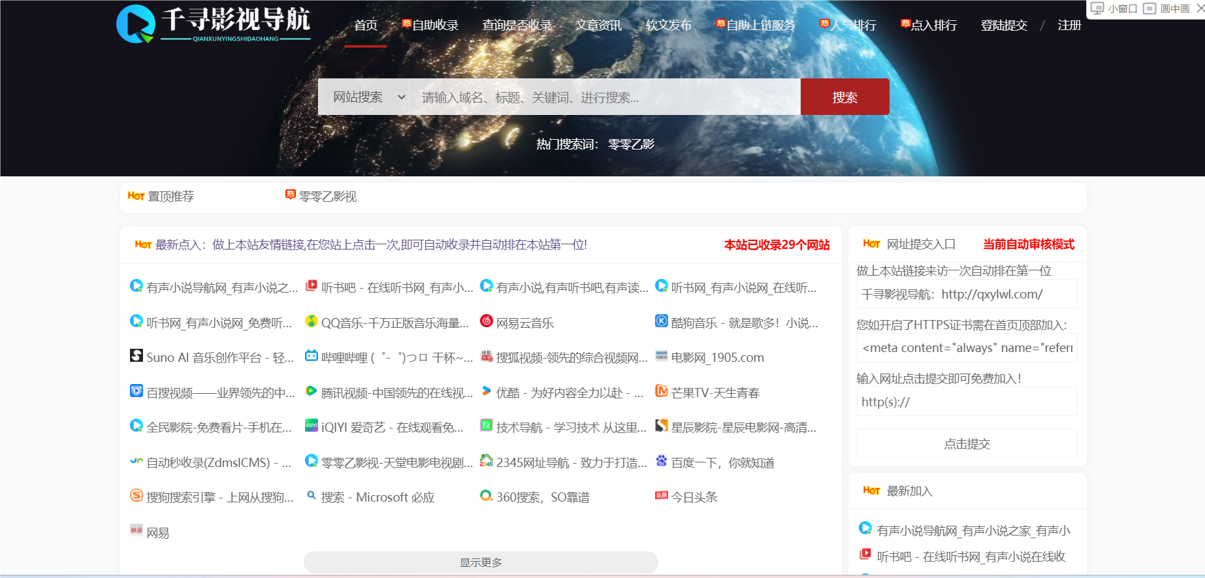Open the 听书网_有声小说网_免费听 link
Viewport: 1205px width, 578px height.
pos(219,323)
